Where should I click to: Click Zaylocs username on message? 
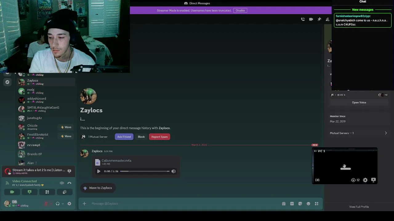(97, 151)
